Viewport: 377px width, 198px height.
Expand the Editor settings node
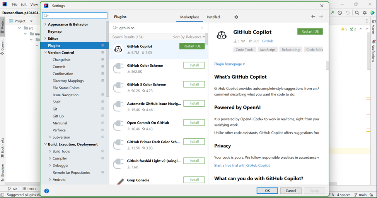(45, 38)
